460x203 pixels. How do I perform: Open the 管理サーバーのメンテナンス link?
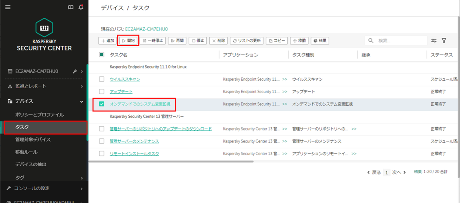[x=135, y=141]
